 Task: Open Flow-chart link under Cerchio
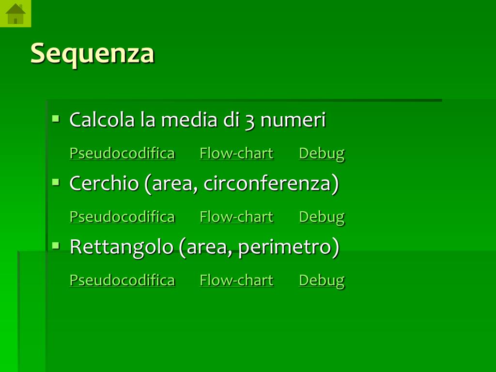236,217
